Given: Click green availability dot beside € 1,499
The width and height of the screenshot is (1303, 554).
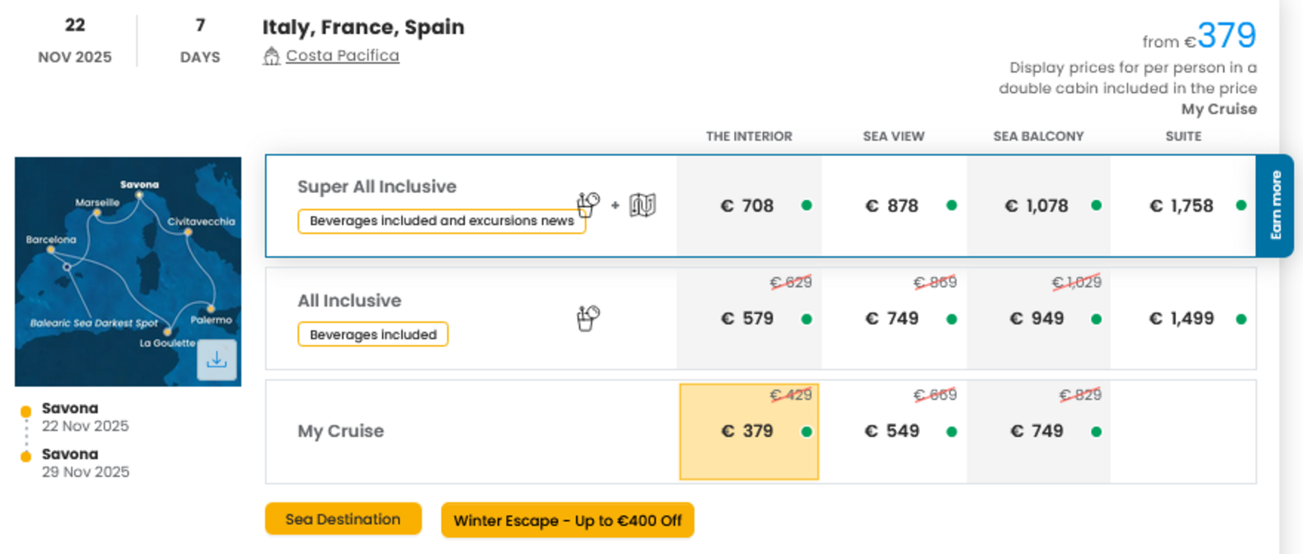Looking at the screenshot, I should (x=1241, y=319).
